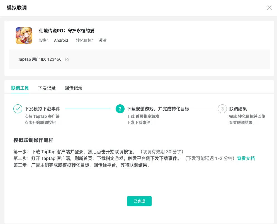Click the 下载安装游戏，并完成转化目标 step title

pyautogui.click(x=157, y=109)
